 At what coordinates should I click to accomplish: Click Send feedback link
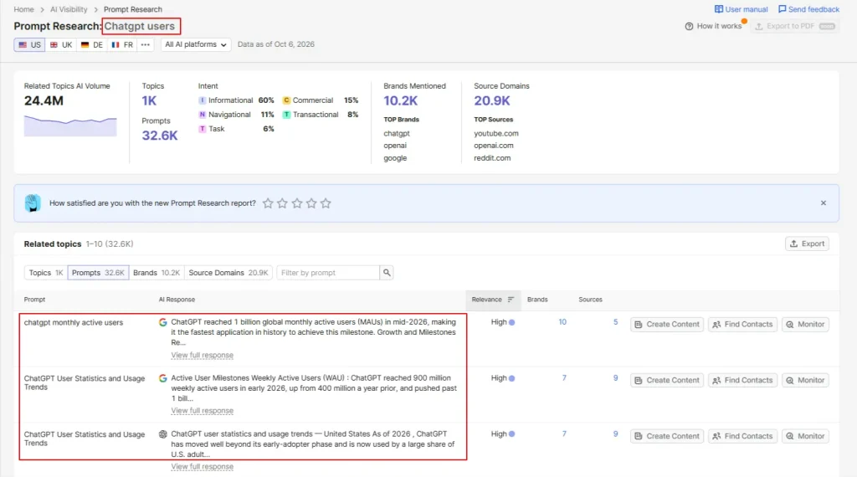pyautogui.click(x=808, y=9)
